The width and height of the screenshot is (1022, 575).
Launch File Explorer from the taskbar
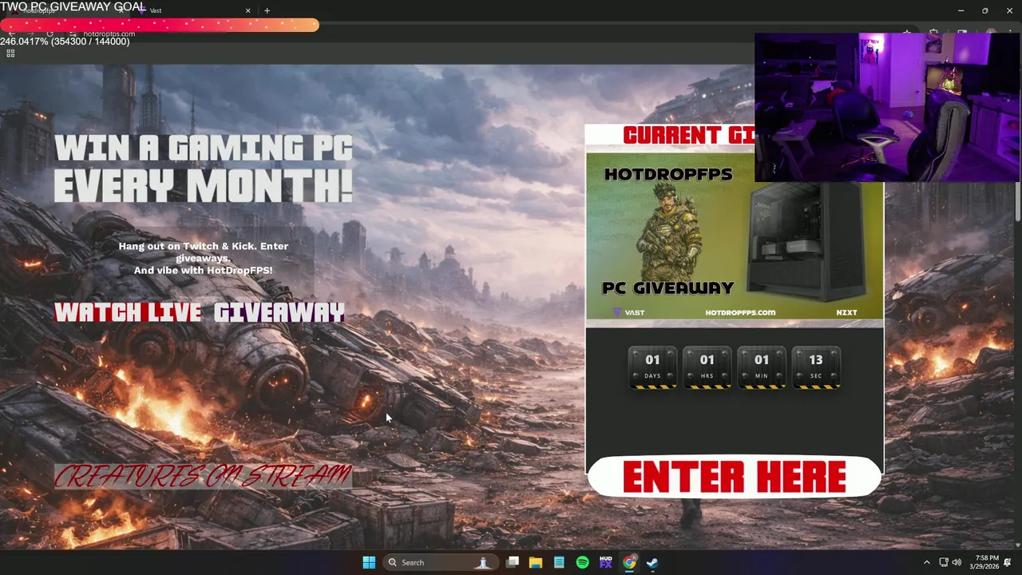536,562
